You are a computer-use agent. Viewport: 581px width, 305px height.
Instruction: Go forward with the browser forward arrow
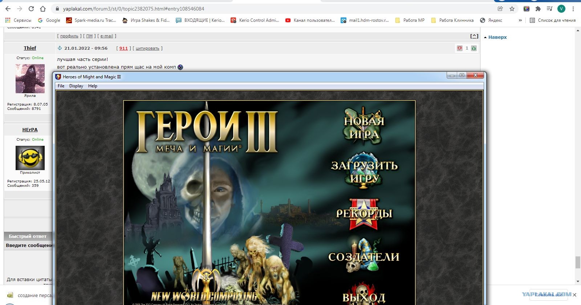[x=20, y=9]
